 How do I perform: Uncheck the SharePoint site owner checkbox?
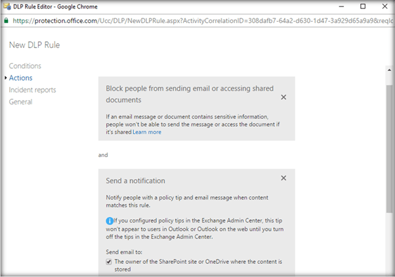pos(110,261)
